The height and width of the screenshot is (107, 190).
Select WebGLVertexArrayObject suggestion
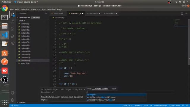[116, 100]
